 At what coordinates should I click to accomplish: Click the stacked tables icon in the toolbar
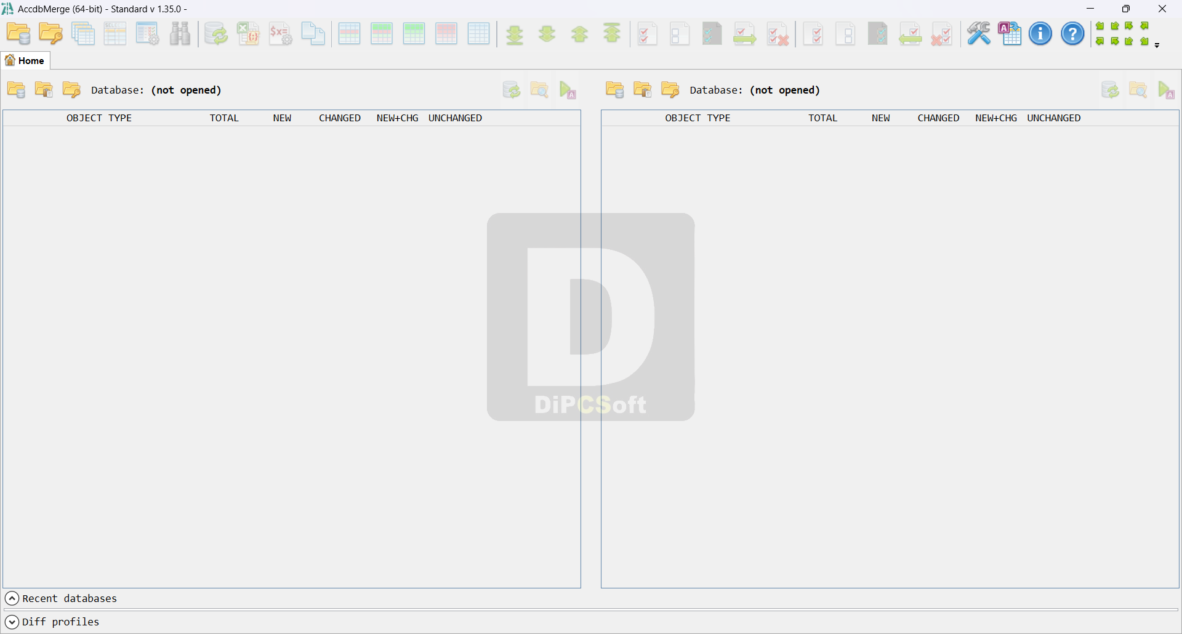(83, 34)
